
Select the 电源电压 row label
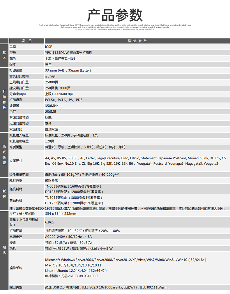point(16,237)
